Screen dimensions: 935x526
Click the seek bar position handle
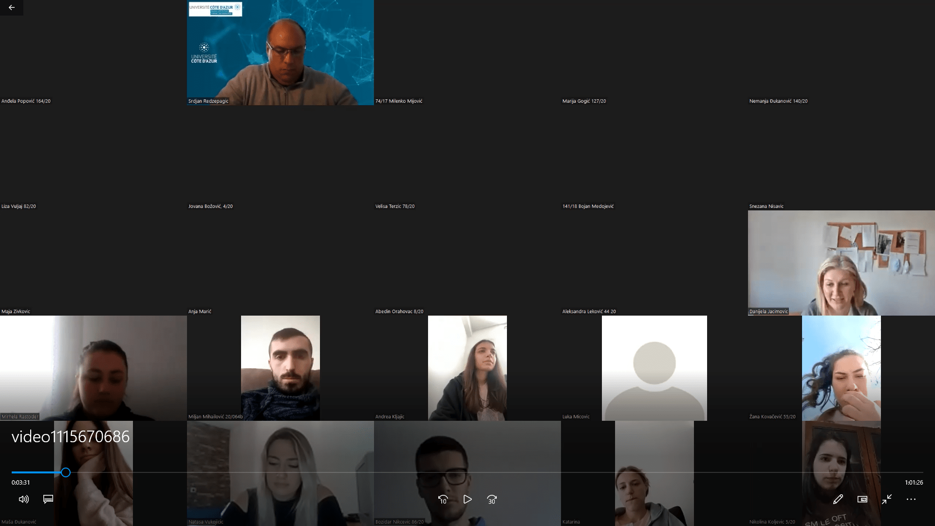tap(66, 472)
